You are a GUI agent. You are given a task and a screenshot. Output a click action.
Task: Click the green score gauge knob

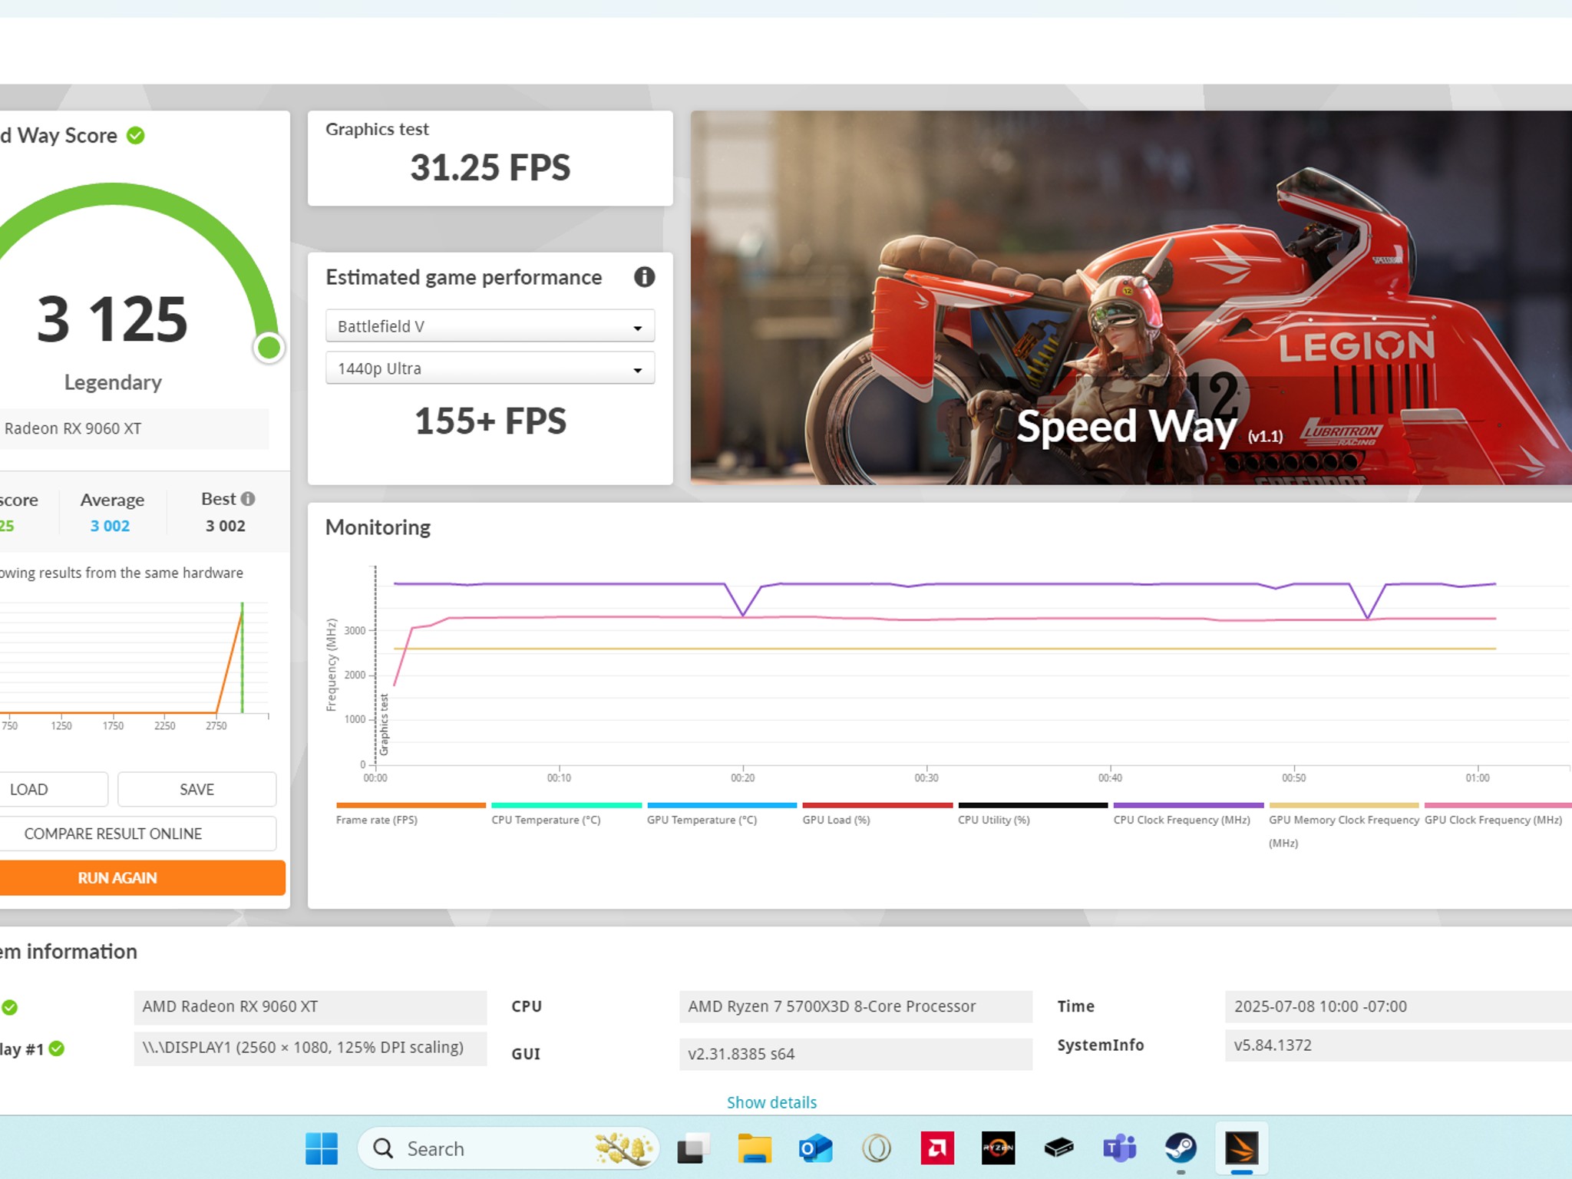[x=269, y=348]
